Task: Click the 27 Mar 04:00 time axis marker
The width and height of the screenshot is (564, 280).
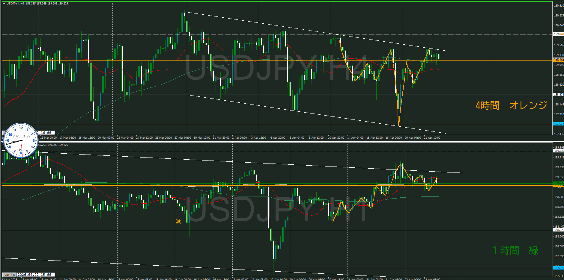Action: click(183, 138)
